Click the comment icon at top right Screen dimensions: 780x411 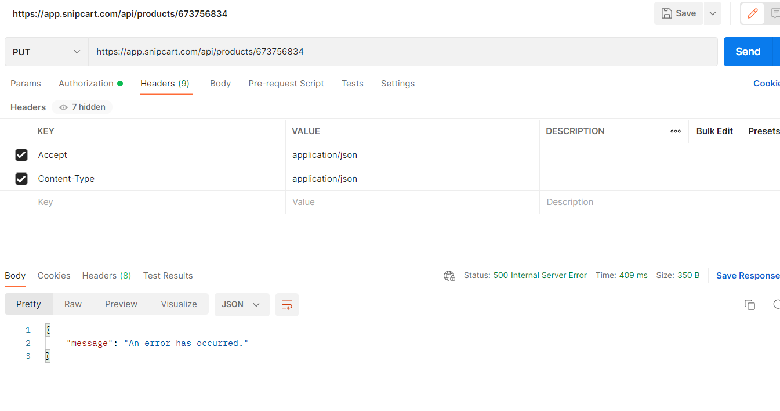pyautogui.click(x=774, y=13)
